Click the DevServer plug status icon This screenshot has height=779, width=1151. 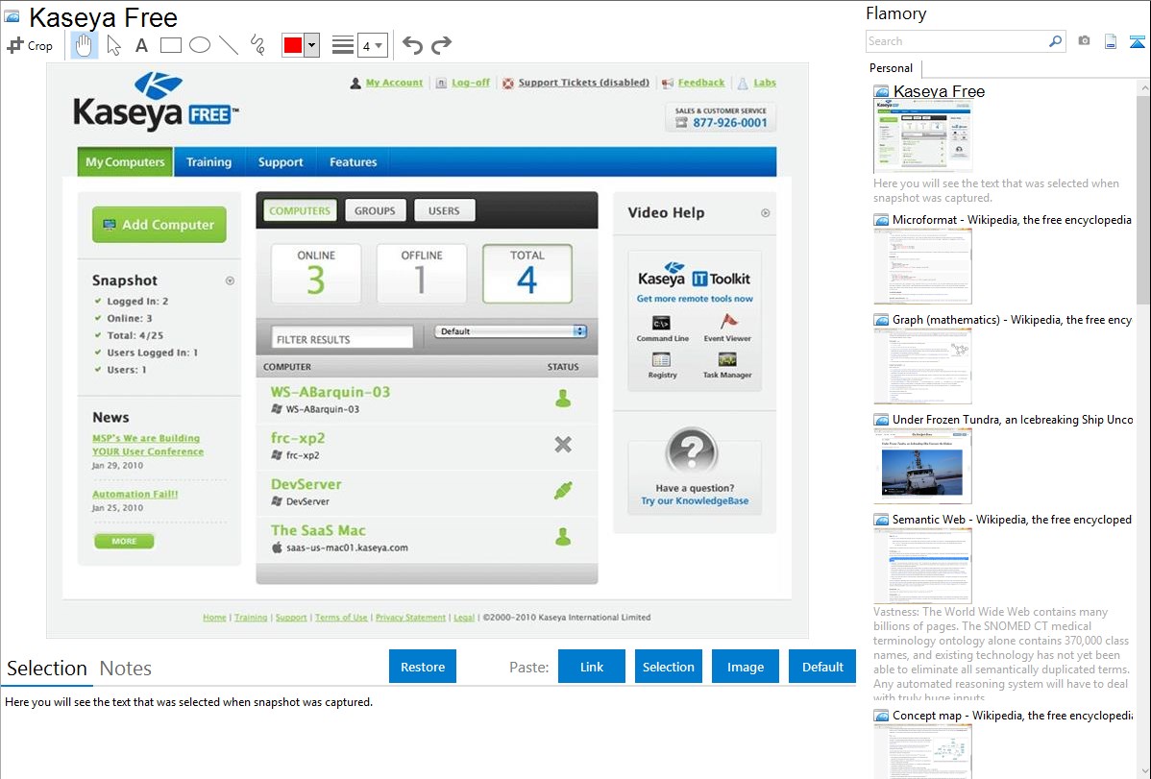563,491
